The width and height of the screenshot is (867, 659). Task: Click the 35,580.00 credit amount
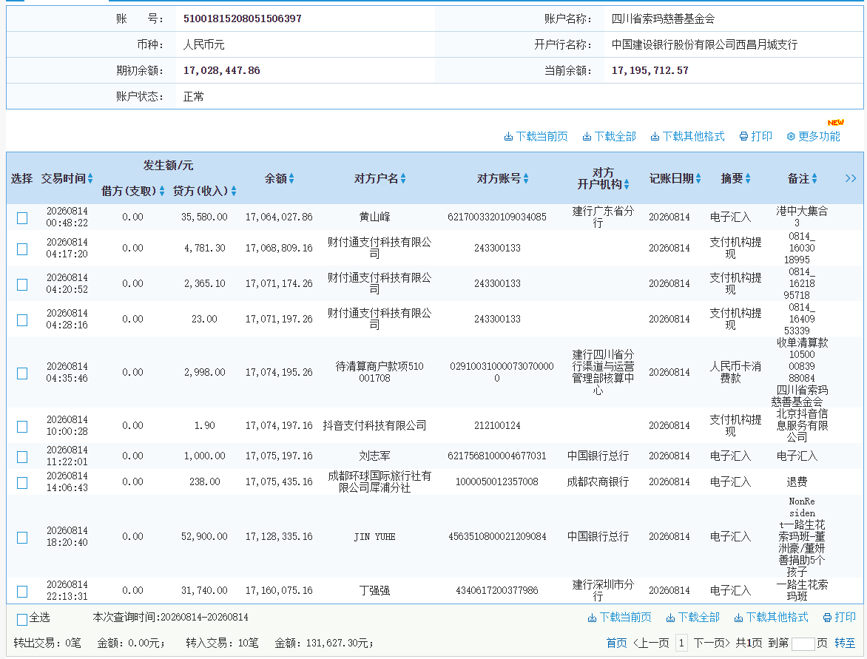pyautogui.click(x=205, y=217)
